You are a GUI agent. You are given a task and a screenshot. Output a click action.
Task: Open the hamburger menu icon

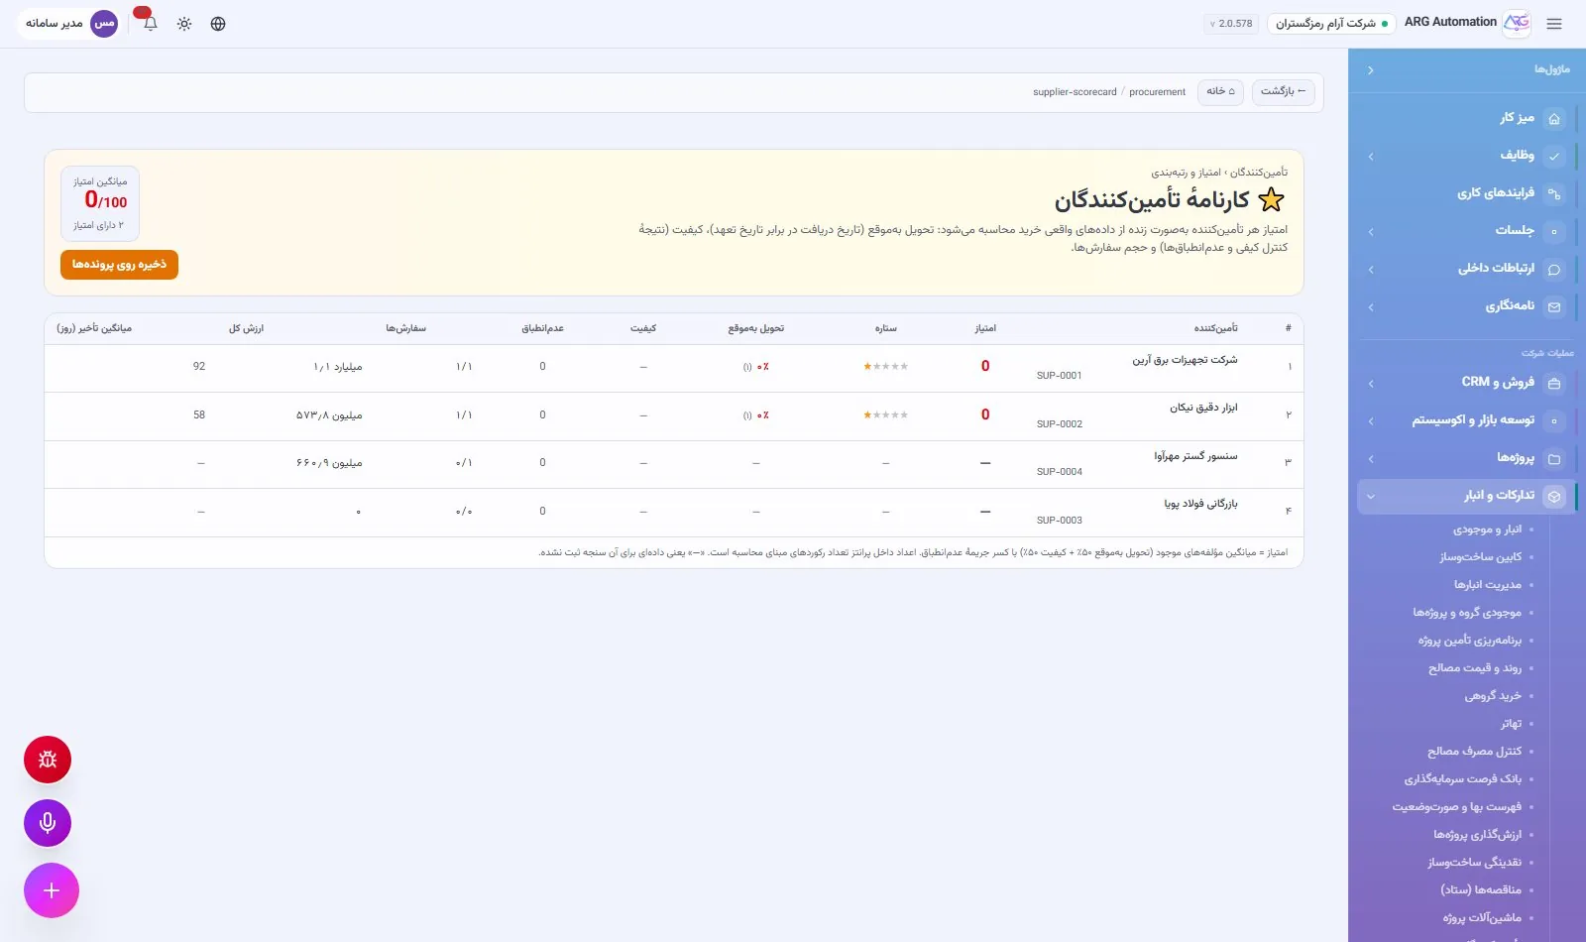click(x=1553, y=24)
